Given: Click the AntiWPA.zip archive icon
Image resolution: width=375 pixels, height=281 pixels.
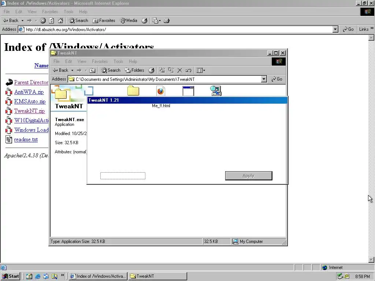Looking at the screenshot, I should click(x=9, y=92).
